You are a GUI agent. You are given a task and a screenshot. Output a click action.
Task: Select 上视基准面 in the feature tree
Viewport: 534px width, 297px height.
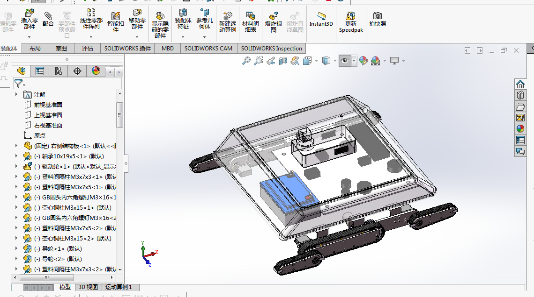tap(48, 115)
